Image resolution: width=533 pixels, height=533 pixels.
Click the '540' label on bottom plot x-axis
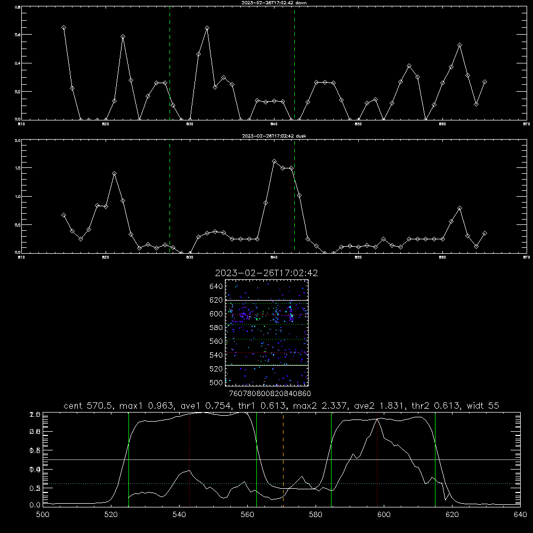[179, 515]
